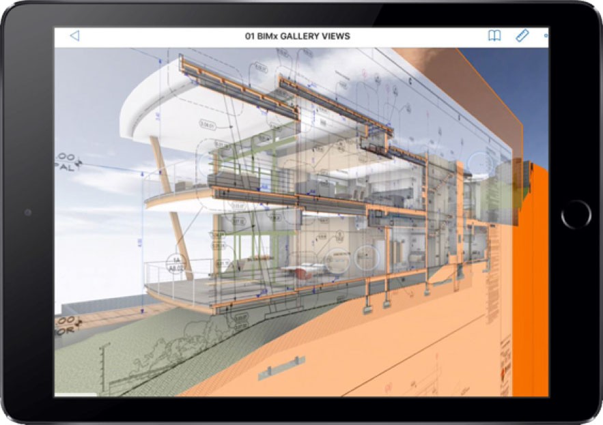Tap the 01 BIMx GALLERY VIEWS title

tap(297, 36)
